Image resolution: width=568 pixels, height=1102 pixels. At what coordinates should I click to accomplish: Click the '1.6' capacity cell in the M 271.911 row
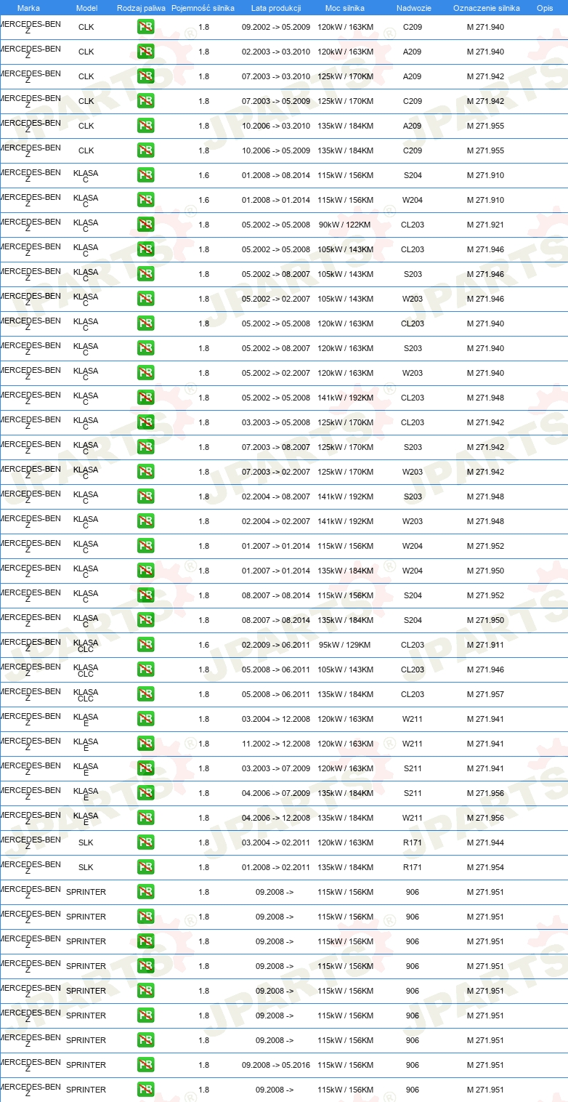[x=203, y=645]
